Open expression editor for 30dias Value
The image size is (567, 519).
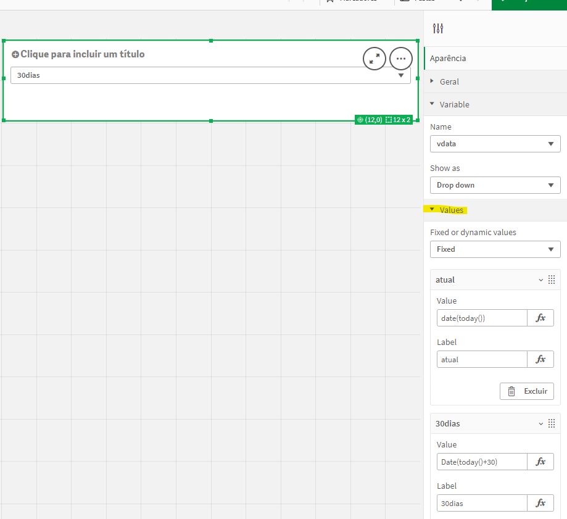(540, 462)
